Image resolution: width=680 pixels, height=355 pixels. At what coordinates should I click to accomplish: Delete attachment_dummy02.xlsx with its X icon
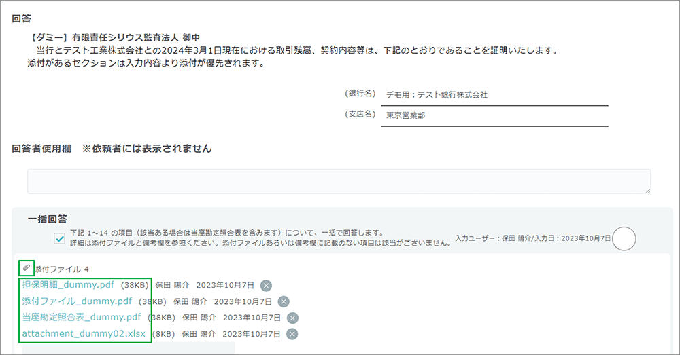point(292,334)
